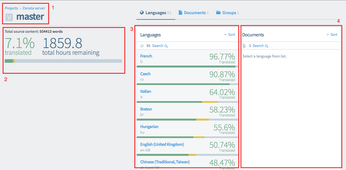The image size is (346, 170).
Task: Click the magnifier icon in Languages search
Action: click(166, 46)
